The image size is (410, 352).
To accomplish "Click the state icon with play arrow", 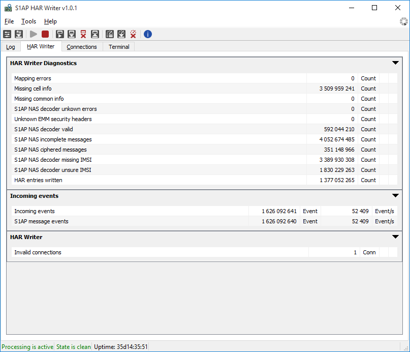I will click(60, 34).
